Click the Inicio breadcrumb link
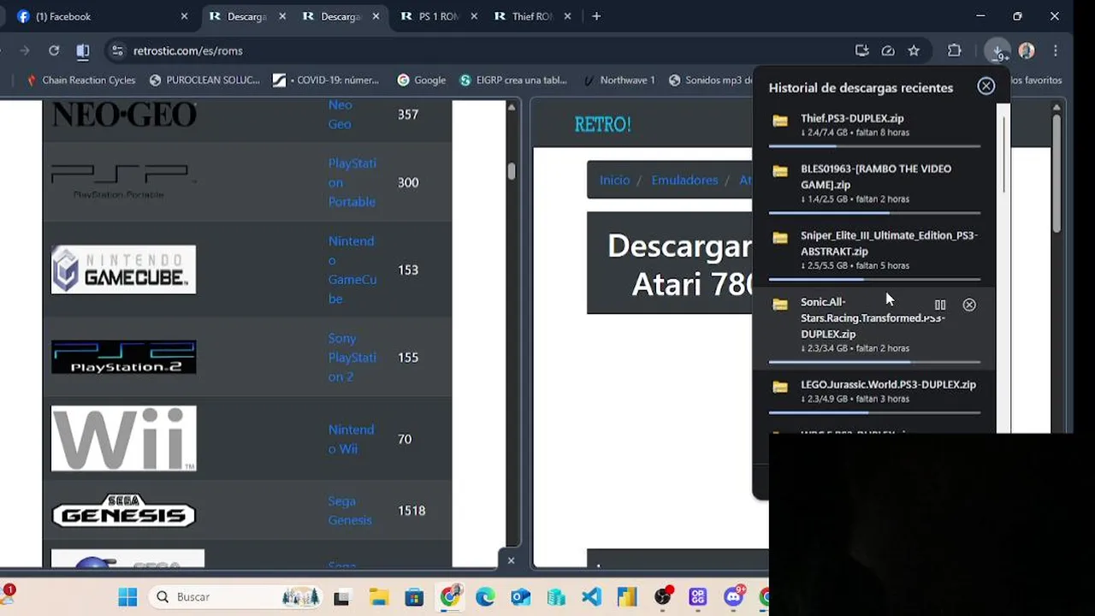 [614, 180]
